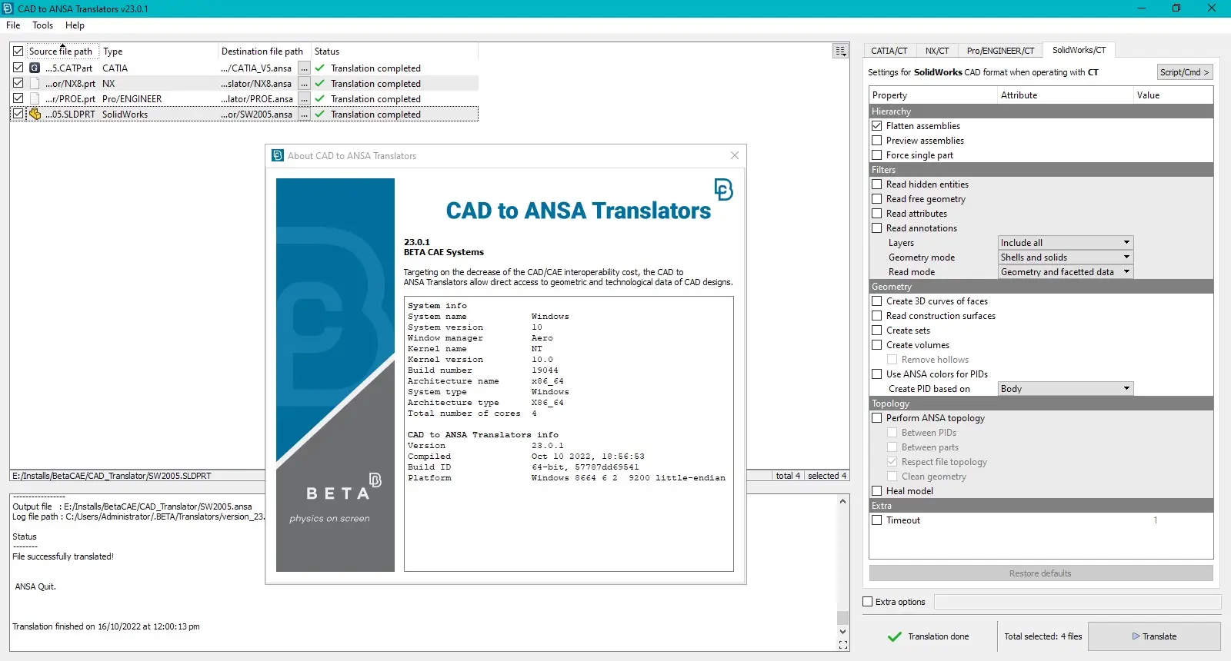Enable Preview assemblies option
Screen dimensions: 1231x661
pyautogui.click(x=876, y=140)
